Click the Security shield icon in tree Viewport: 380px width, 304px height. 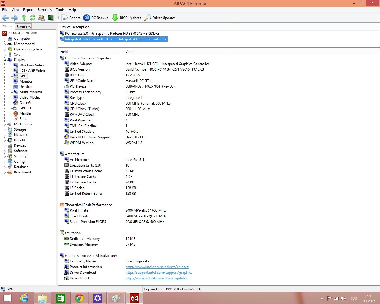10,156
